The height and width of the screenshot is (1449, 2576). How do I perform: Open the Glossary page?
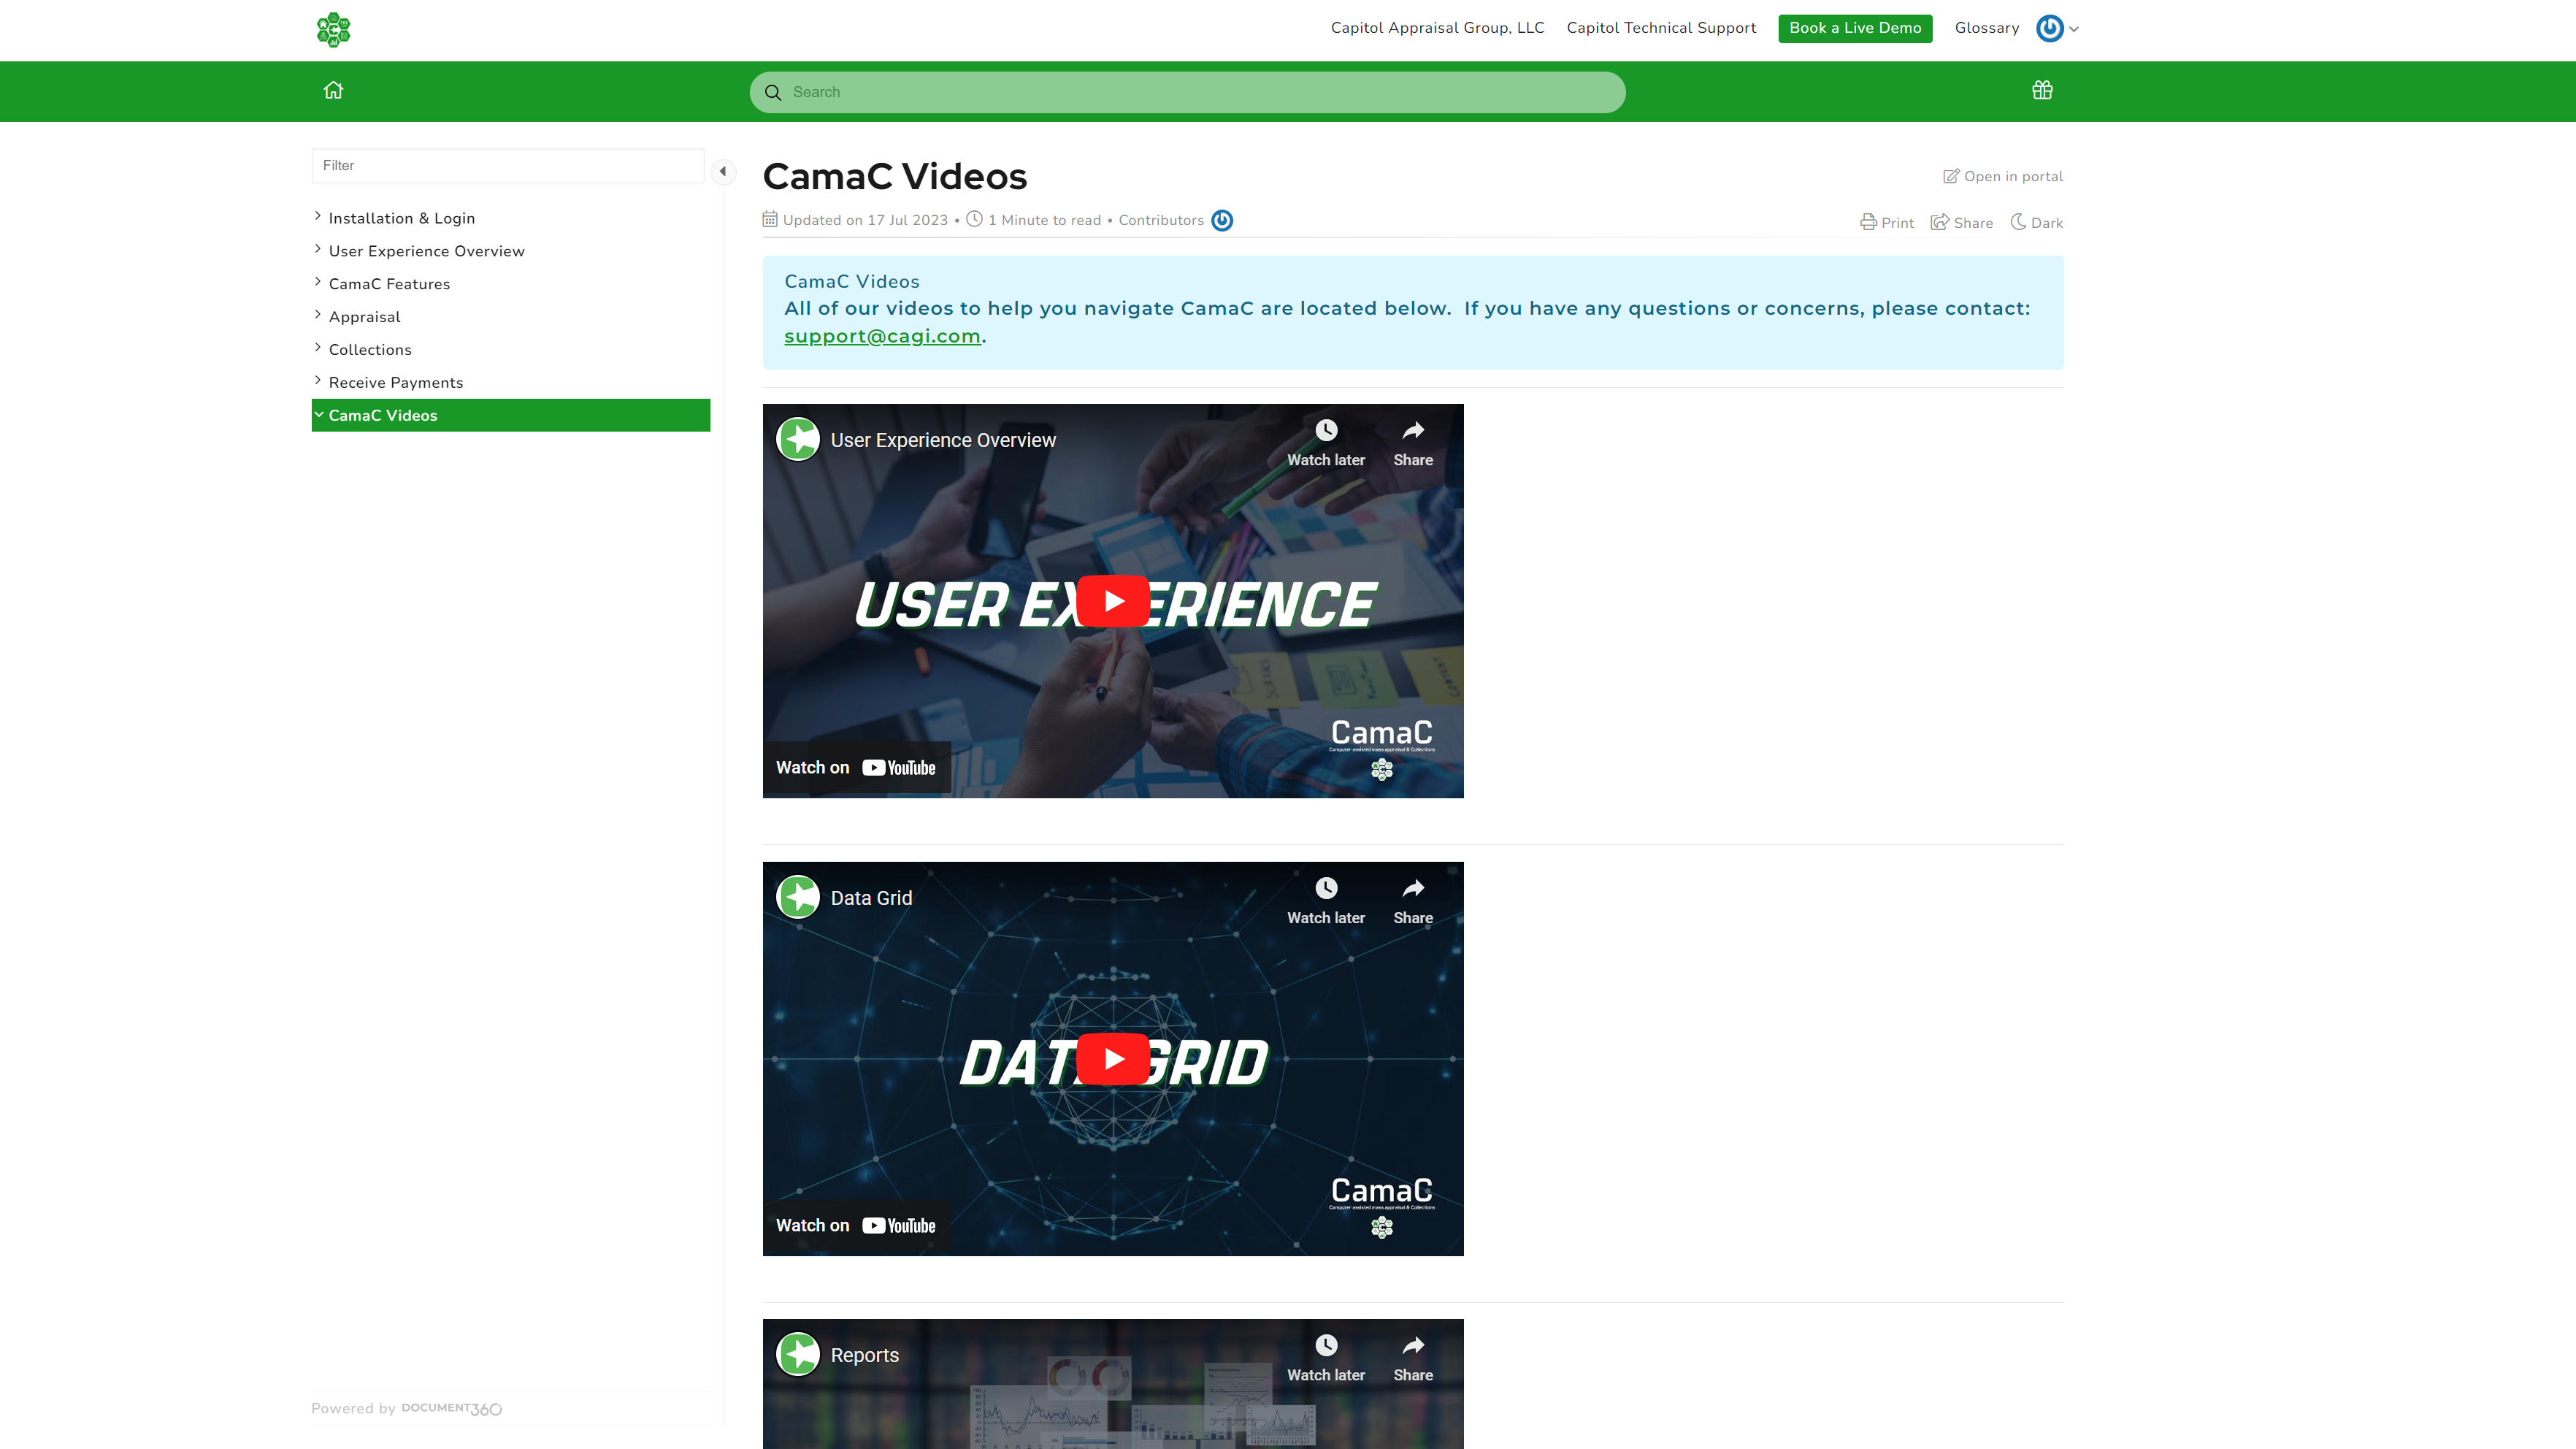coord(1986,28)
